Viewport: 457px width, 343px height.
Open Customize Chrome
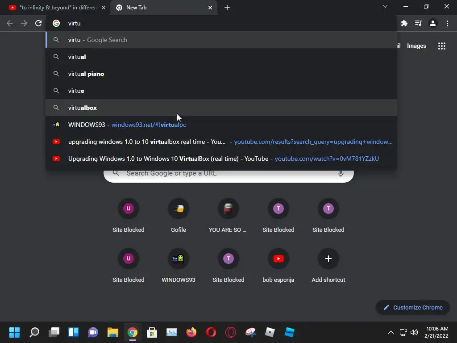pos(413,307)
